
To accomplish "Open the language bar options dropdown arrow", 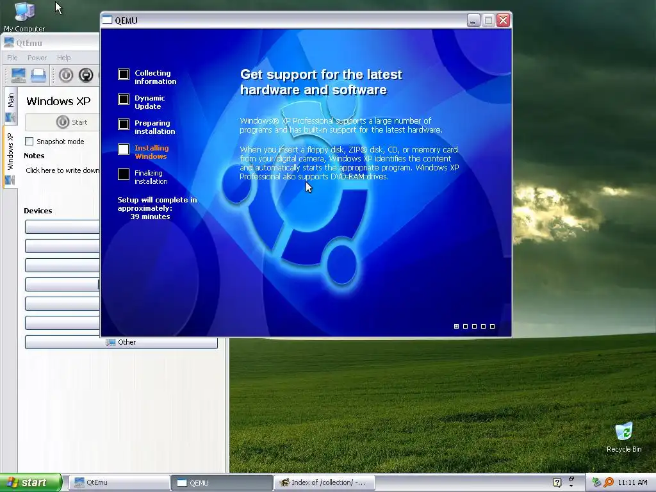I will pyautogui.click(x=571, y=486).
